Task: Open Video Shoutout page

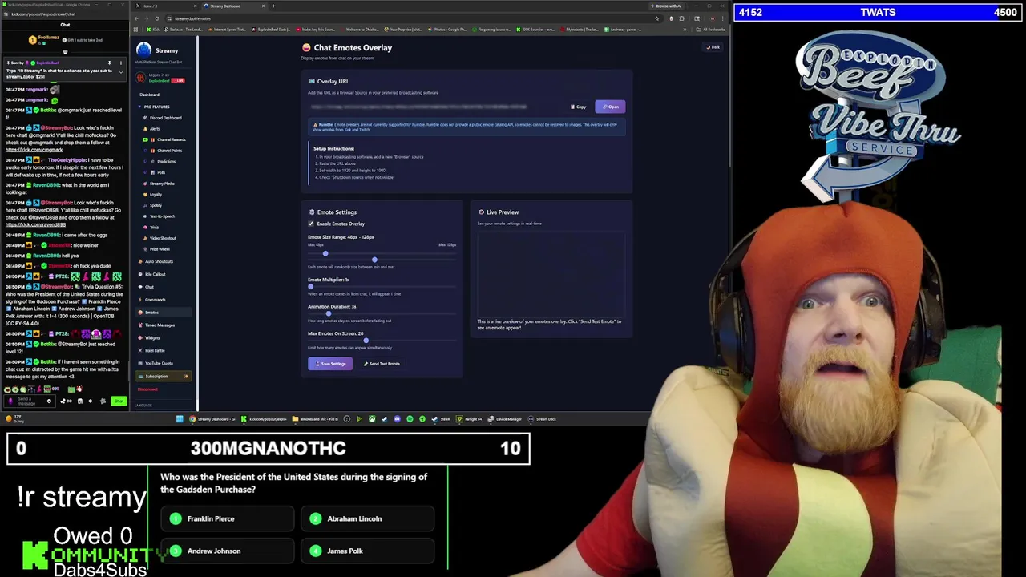Action: pyautogui.click(x=163, y=238)
